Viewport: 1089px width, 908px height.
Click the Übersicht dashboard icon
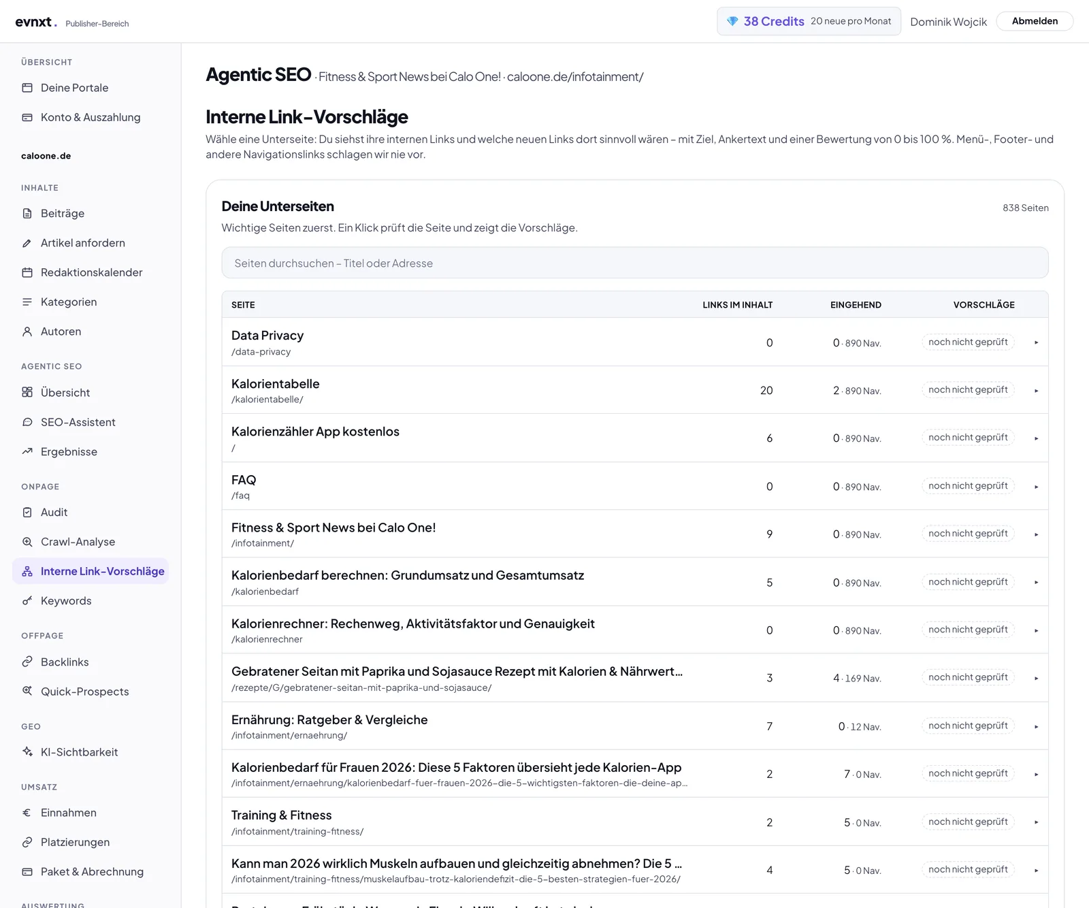27,392
